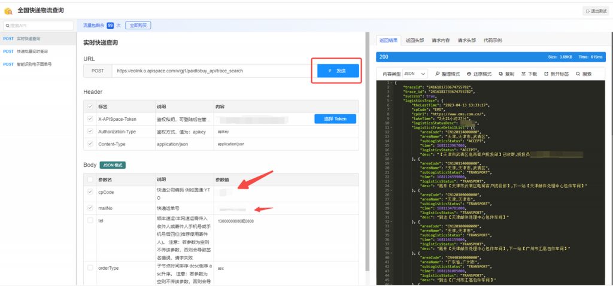Image resolution: width=613 pixels, height=286 pixels.
Task: Switch to the 请求内容 tab
Action: [x=441, y=40]
